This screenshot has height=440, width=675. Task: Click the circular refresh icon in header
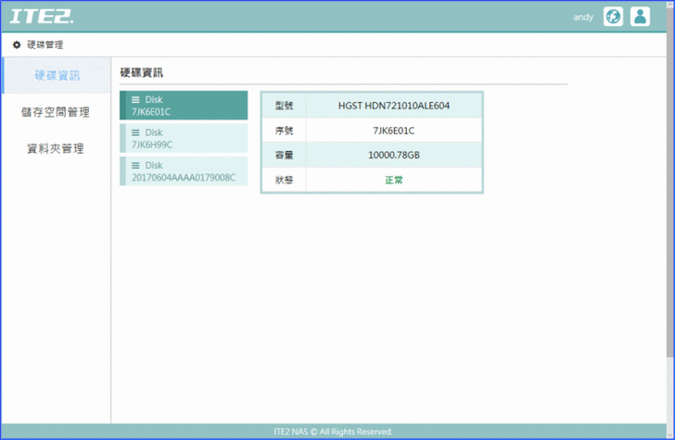point(613,17)
